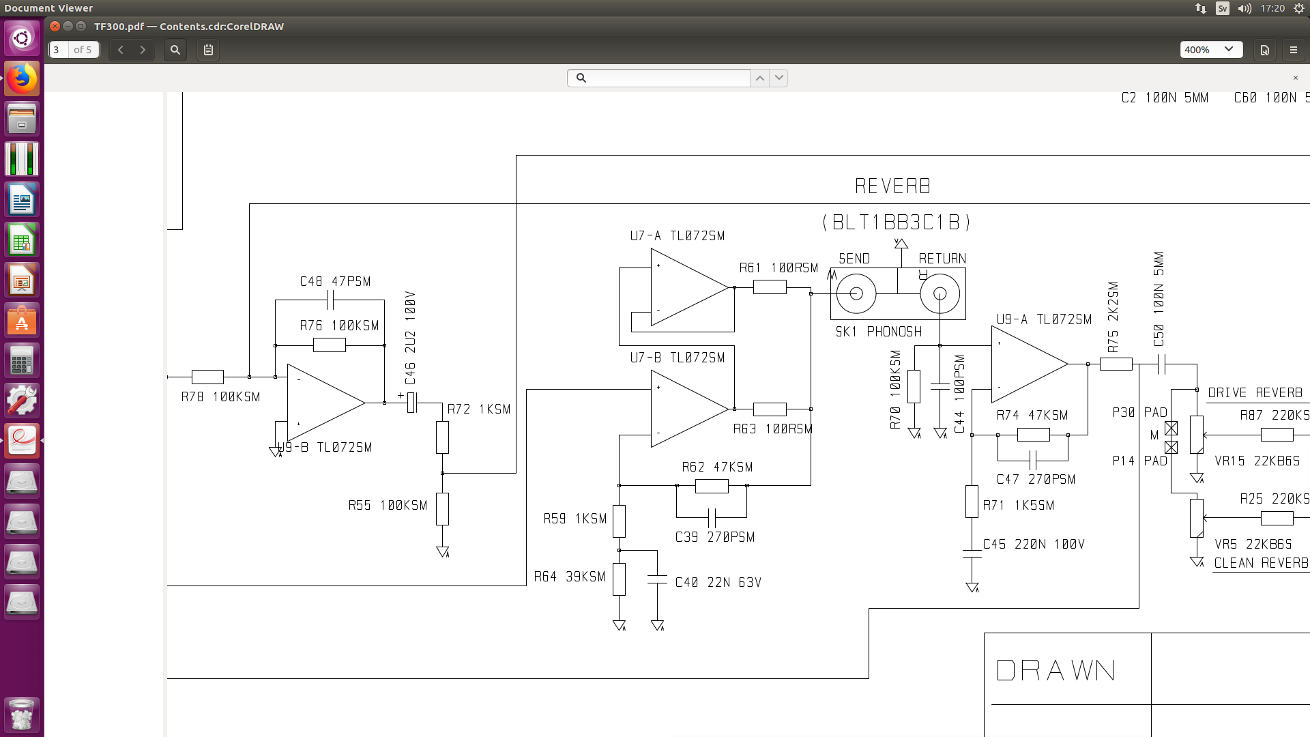Viewport: 1310px width, 737px height.
Task: Open the Sv keyboard layout indicator
Action: 1223,8
